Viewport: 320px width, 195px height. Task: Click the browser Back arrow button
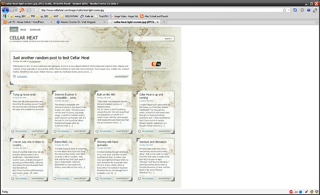(5, 10)
